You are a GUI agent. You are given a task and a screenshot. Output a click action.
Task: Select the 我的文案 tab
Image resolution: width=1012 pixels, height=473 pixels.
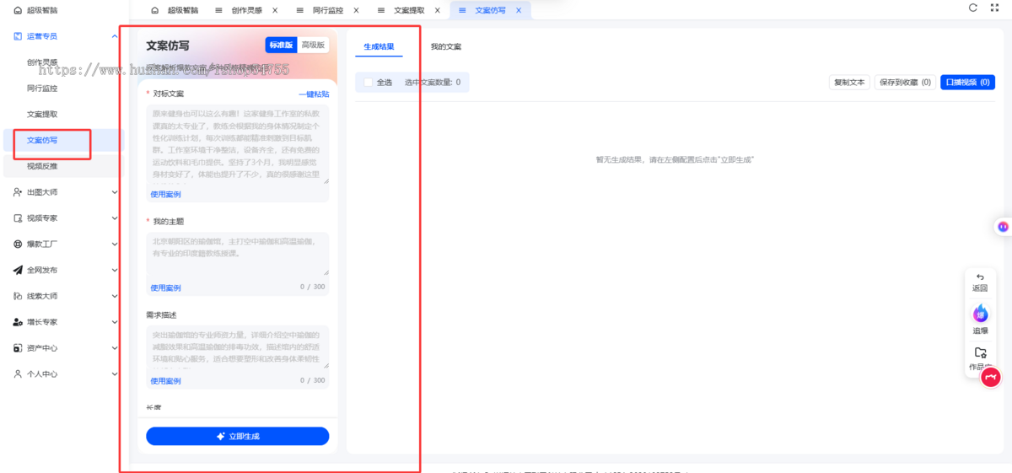(x=445, y=47)
